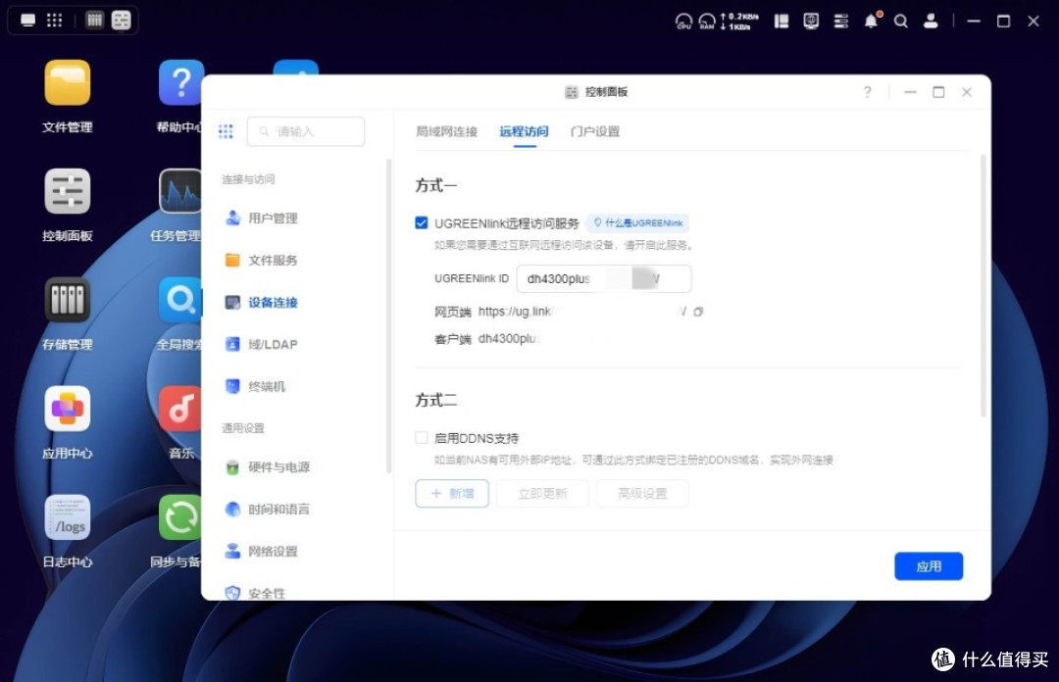Open the top bar search icon

(x=901, y=22)
